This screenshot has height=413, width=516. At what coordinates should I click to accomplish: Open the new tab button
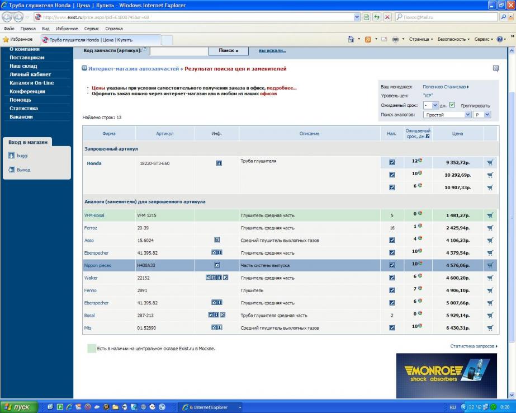[167, 40]
